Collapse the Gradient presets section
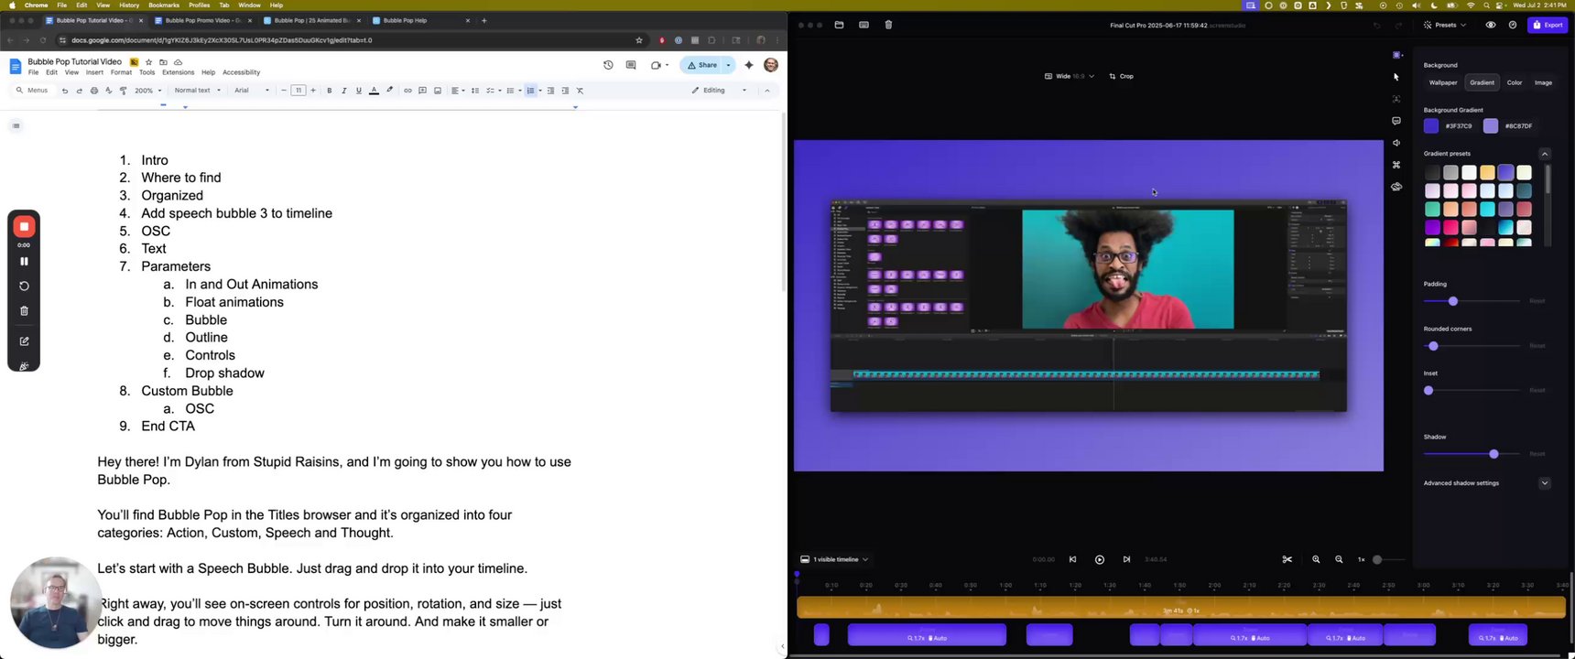The image size is (1575, 659). click(1545, 154)
